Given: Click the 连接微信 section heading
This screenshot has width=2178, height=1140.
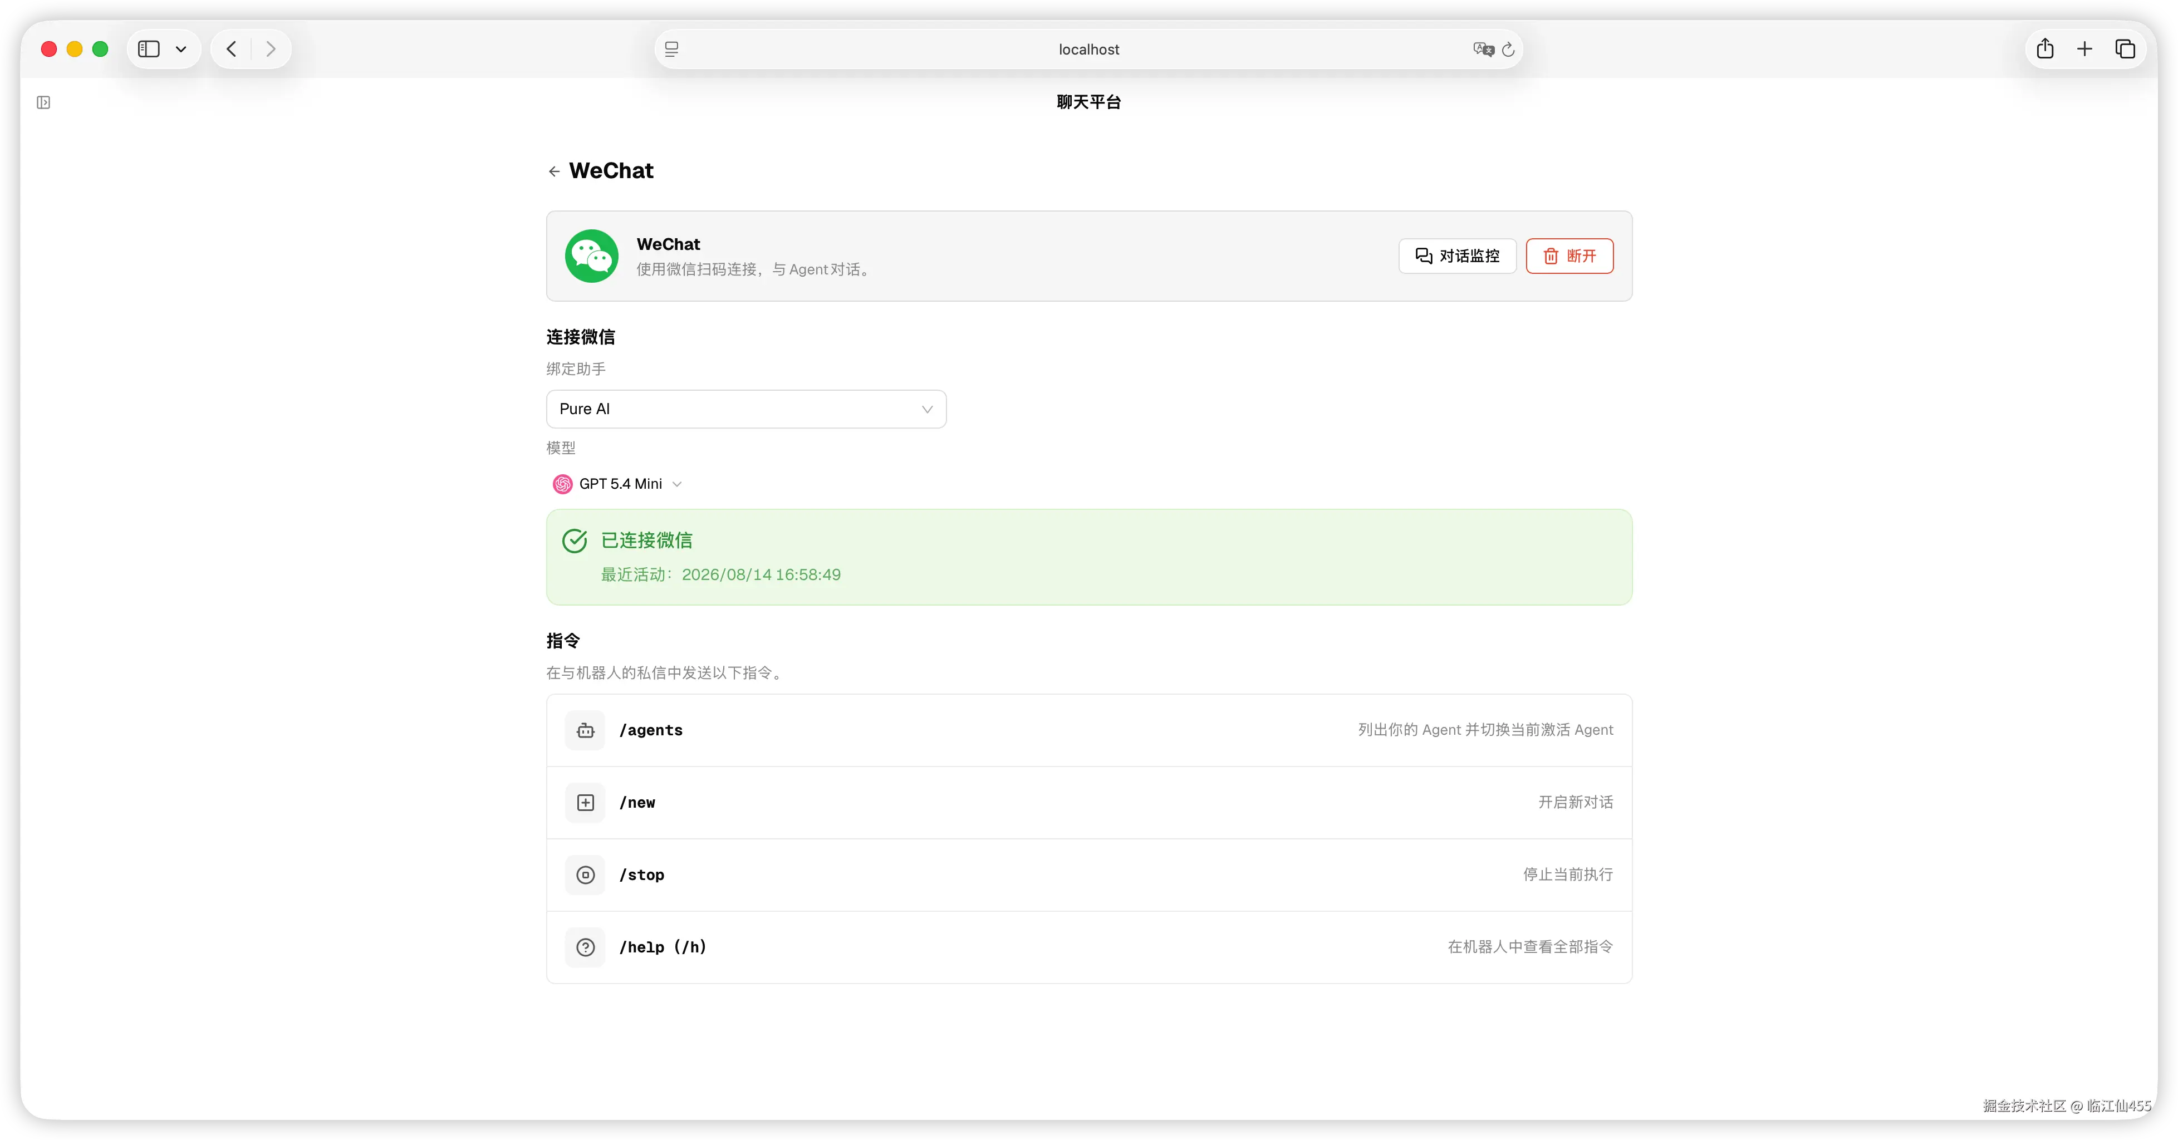Looking at the screenshot, I should pyautogui.click(x=580, y=337).
